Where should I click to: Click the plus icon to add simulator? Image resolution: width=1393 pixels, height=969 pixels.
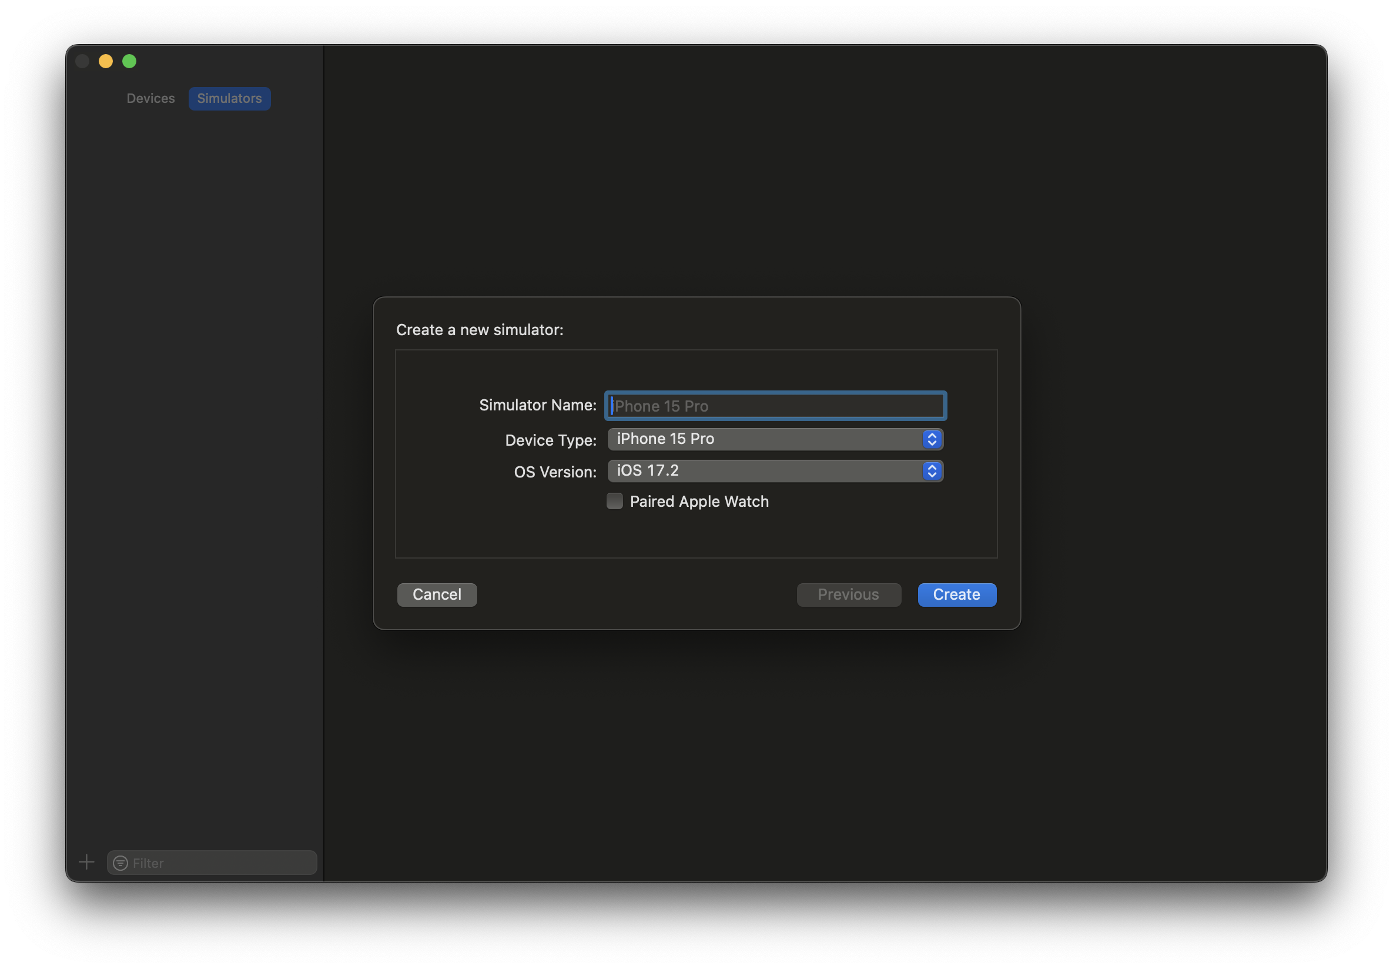coord(87,862)
